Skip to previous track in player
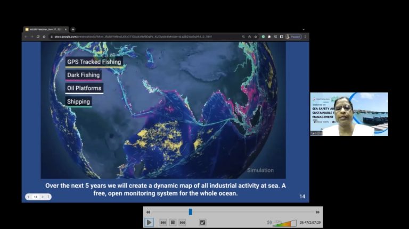 click(x=163, y=223)
